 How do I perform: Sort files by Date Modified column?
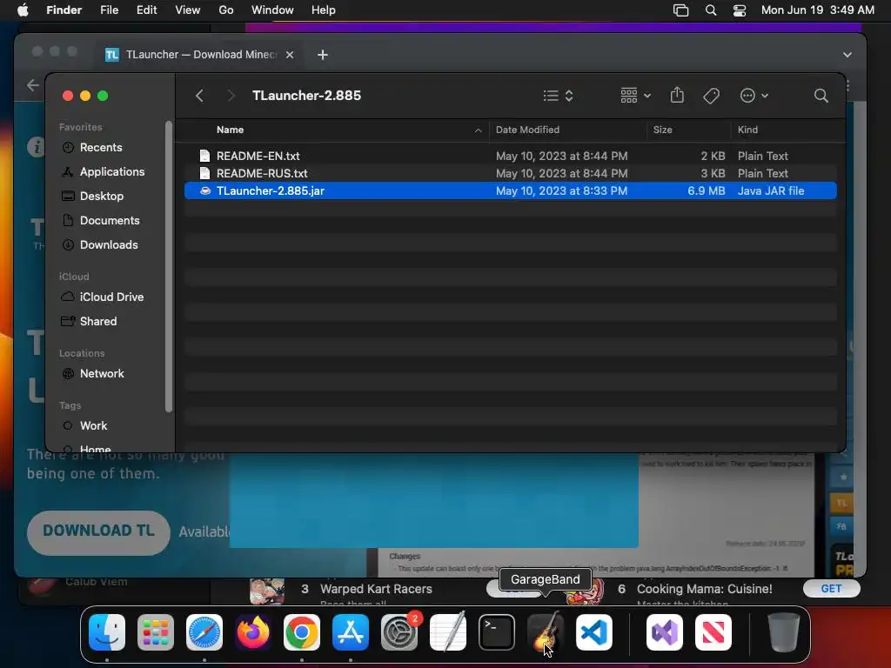coord(527,130)
